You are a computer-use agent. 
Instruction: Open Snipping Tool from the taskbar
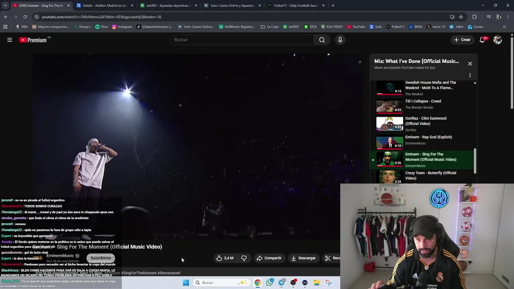click(328, 283)
